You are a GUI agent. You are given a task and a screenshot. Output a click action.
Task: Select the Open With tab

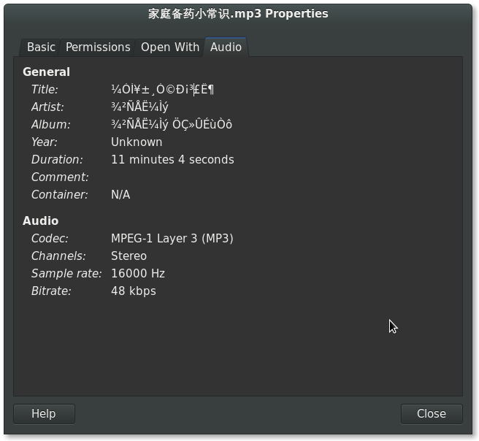(170, 47)
